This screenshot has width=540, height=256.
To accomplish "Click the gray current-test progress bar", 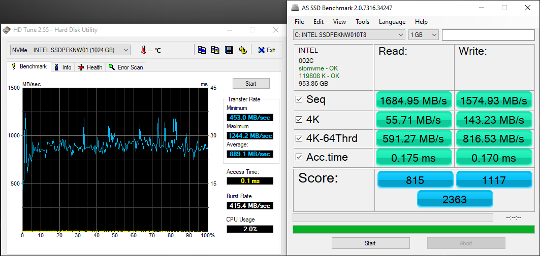I will click(x=393, y=217).
